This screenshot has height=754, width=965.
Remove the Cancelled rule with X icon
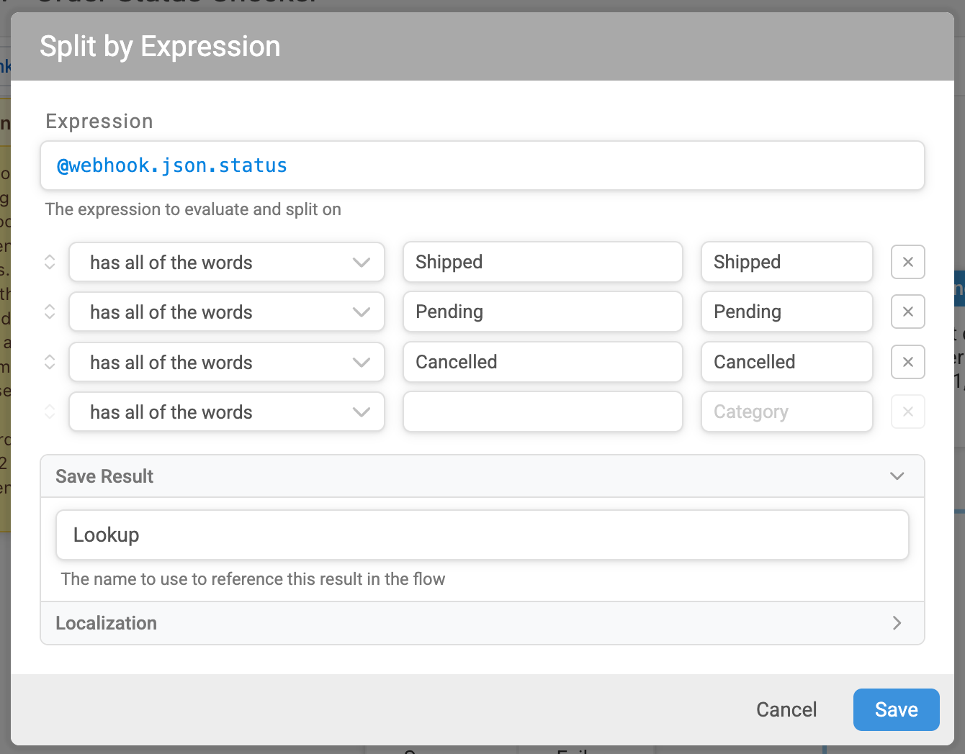pyautogui.click(x=907, y=362)
